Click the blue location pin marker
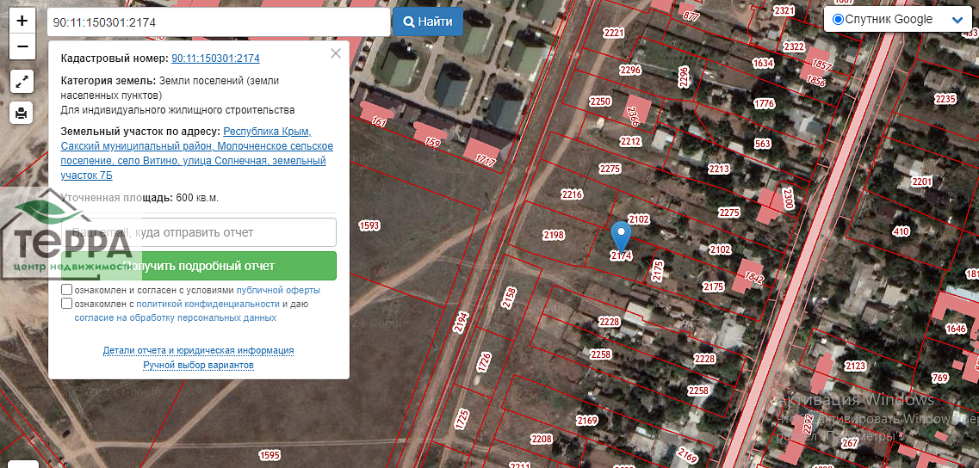The image size is (979, 468). (621, 237)
